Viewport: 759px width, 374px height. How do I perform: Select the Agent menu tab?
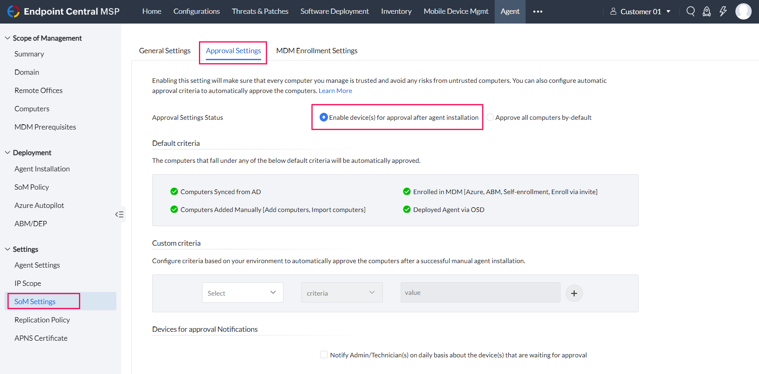tap(510, 11)
